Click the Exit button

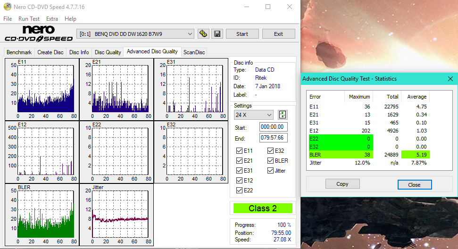(x=278, y=34)
